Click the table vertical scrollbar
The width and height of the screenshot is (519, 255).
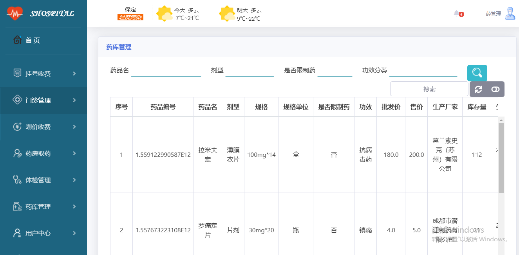click(501, 158)
